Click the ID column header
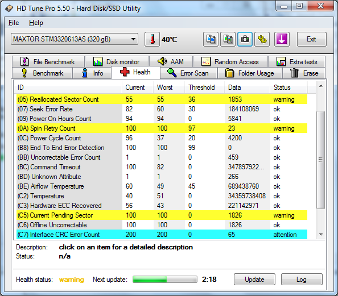This screenshot has width=338, height=296. pos(68,87)
